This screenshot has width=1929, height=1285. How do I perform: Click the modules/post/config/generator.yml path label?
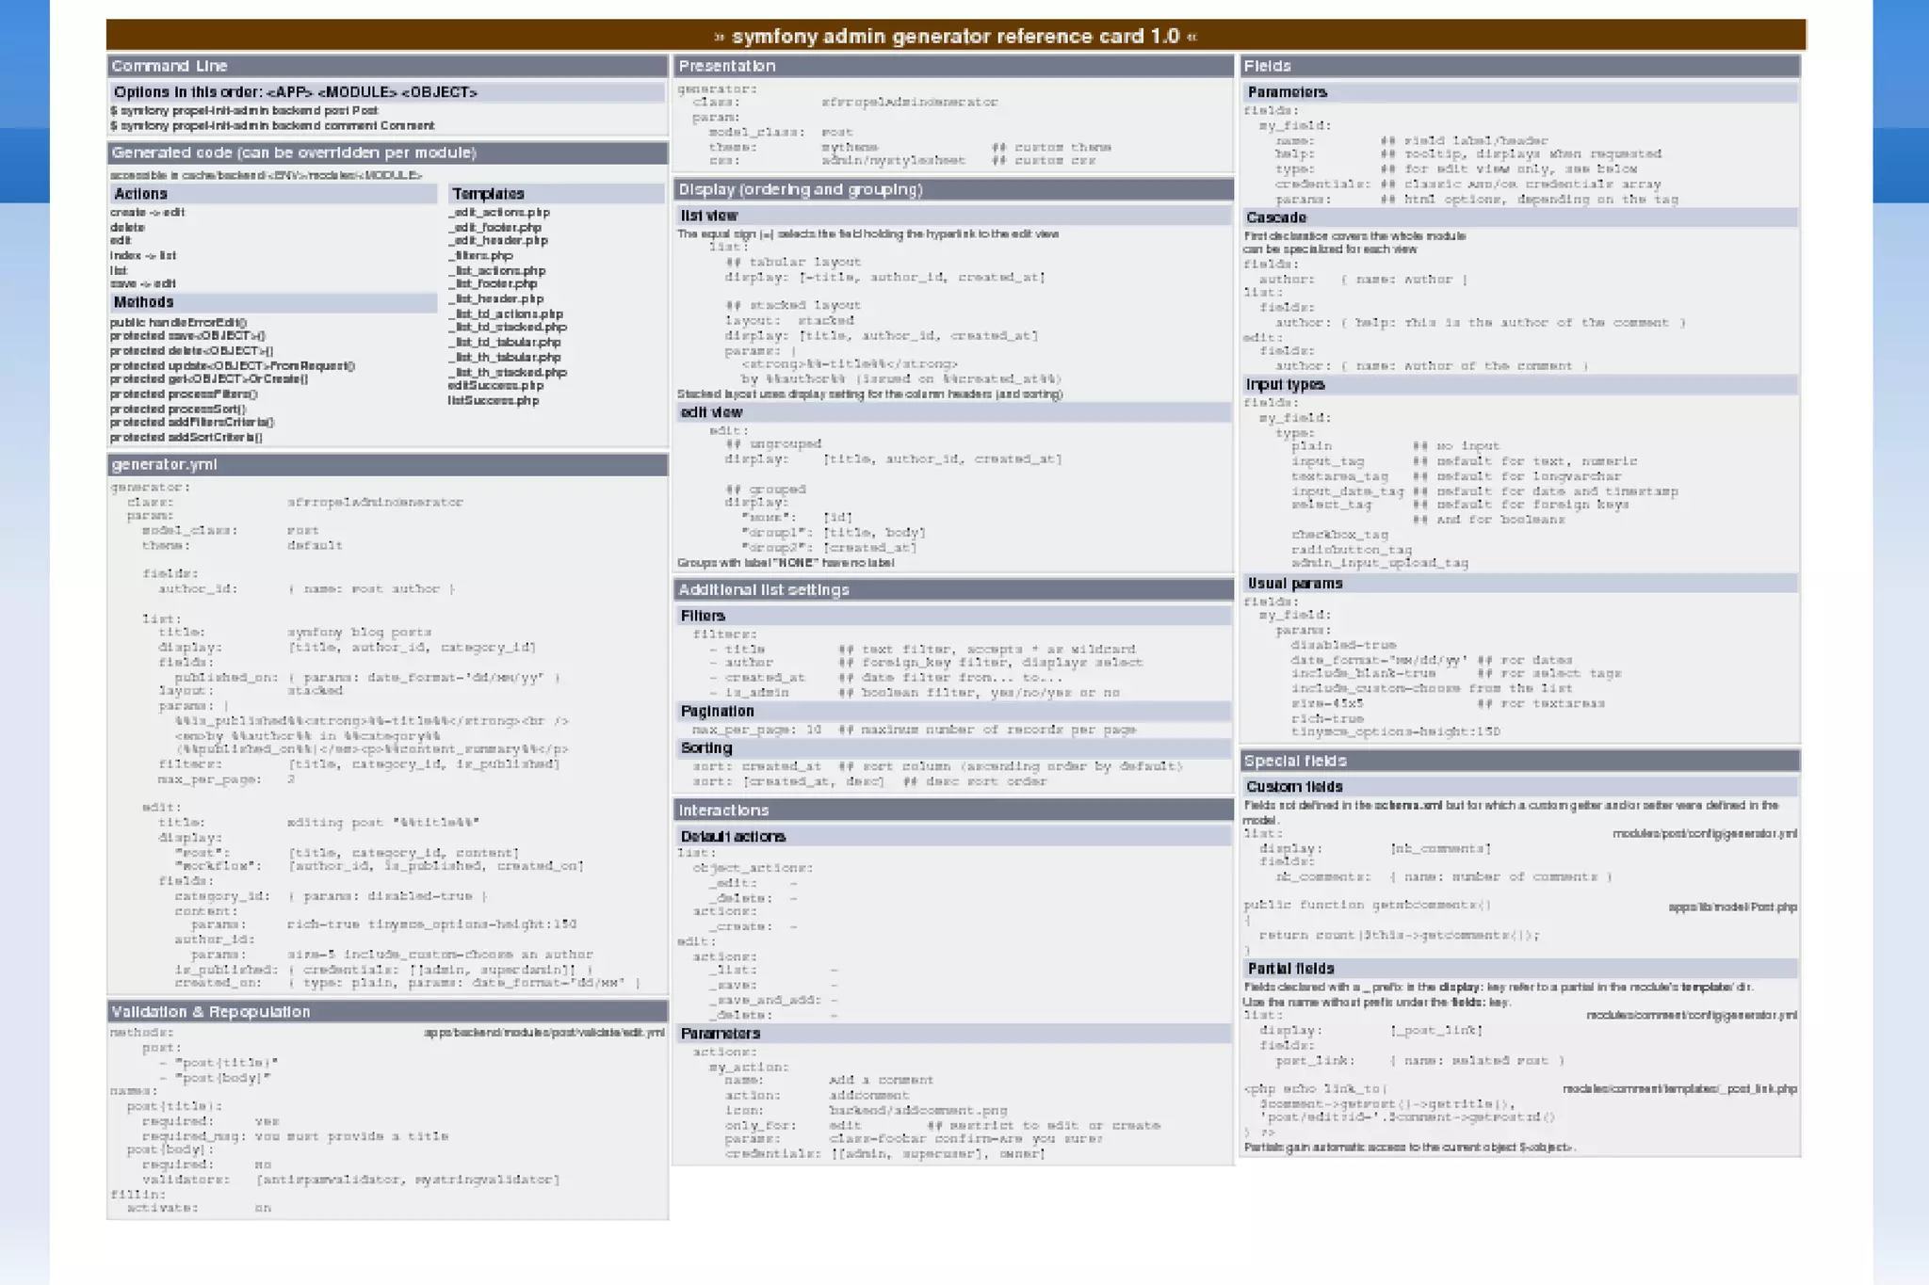click(1705, 833)
